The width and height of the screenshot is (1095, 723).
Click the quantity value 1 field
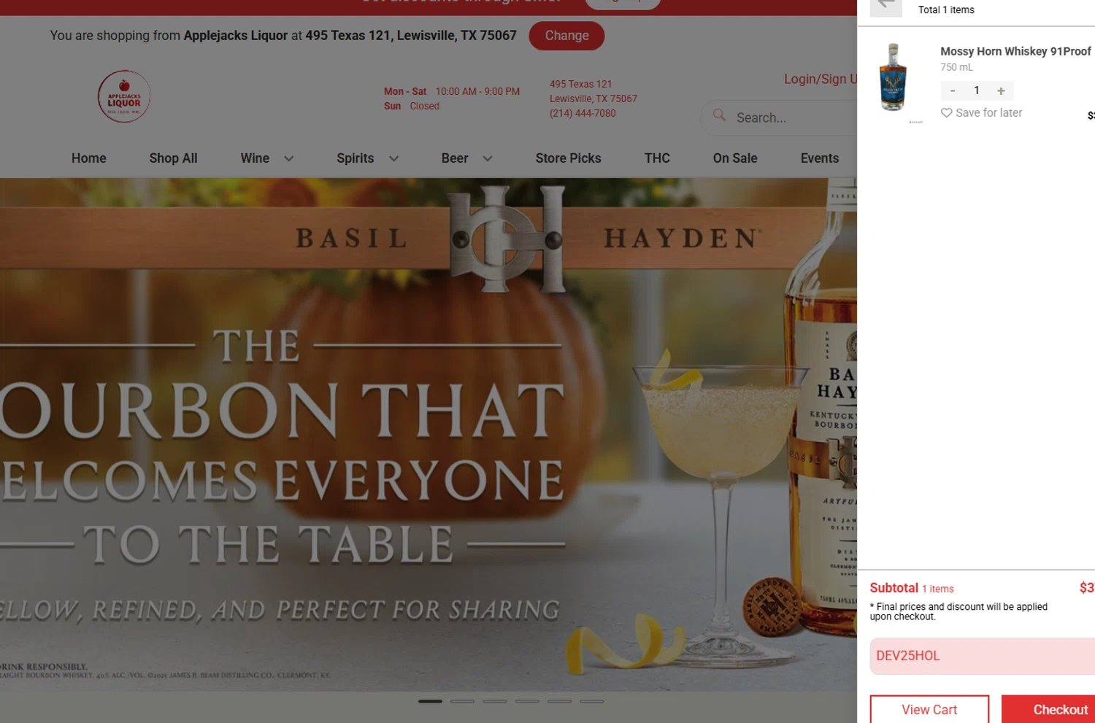tap(977, 90)
